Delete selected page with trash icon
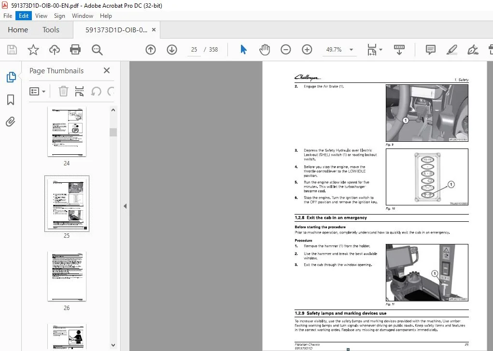 (x=63, y=91)
